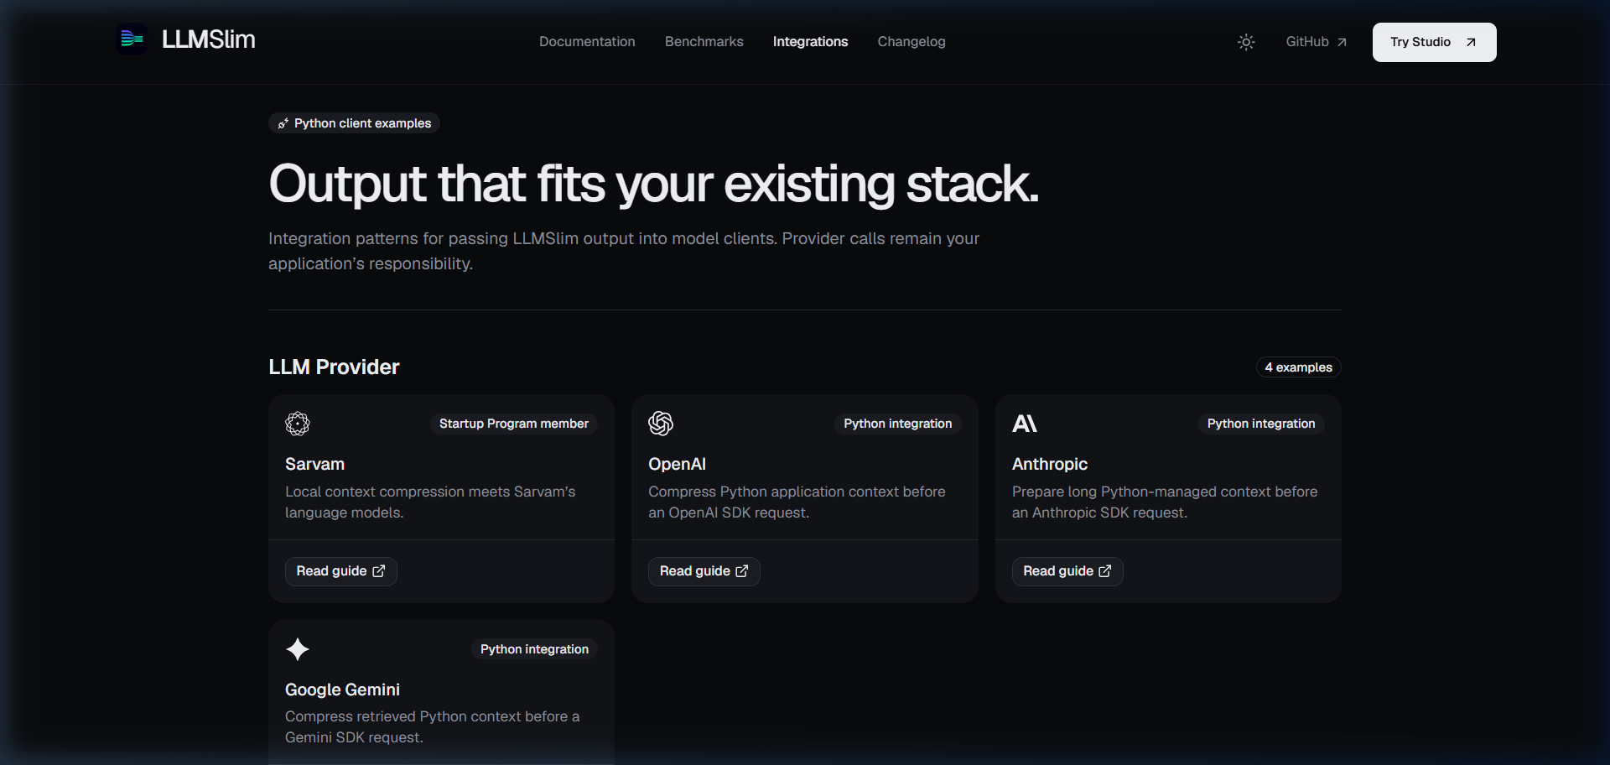Click the external link icon in Anthropic Read guide
Viewport: 1610px width, 765px height.
coord(1105,571)
